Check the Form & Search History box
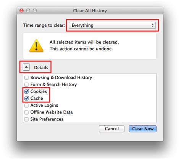 click(x=26, y=84)
